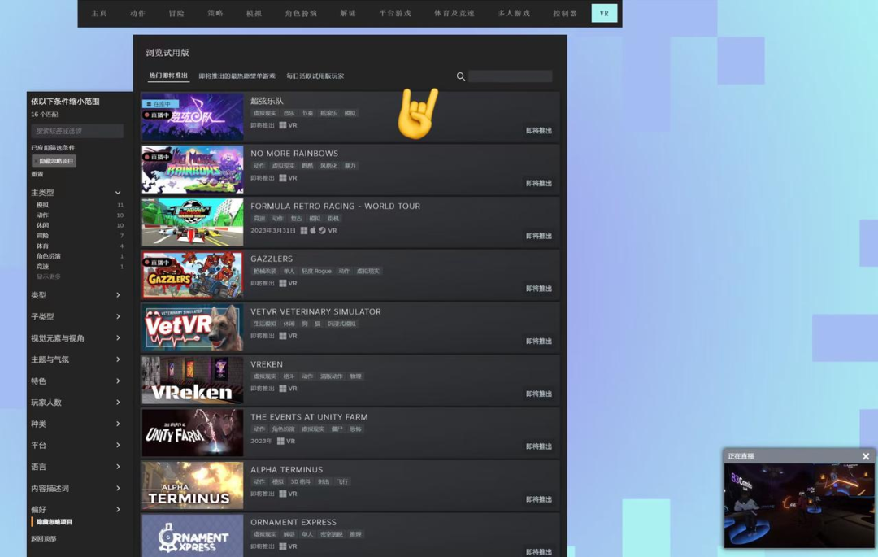Remove the applied 隐藏忽略项目 filter chip
This screenshot has width=878, height=557.
tap(54, 161)
